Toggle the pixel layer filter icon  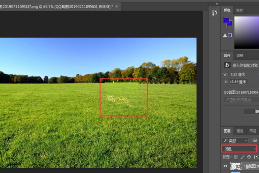255,141
